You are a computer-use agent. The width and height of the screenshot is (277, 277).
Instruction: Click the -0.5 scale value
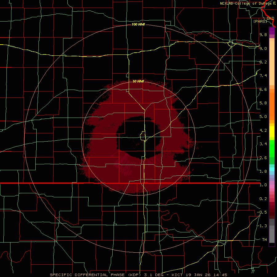[x=262, y=212]
